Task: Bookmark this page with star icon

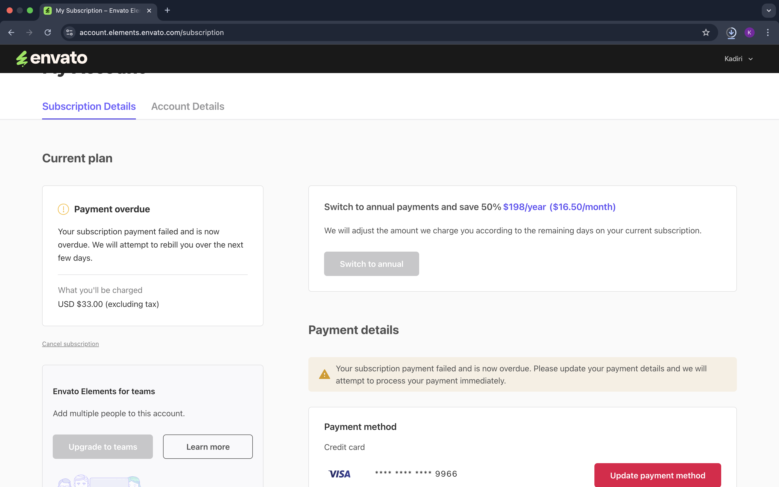Action: tap(706, 32)
